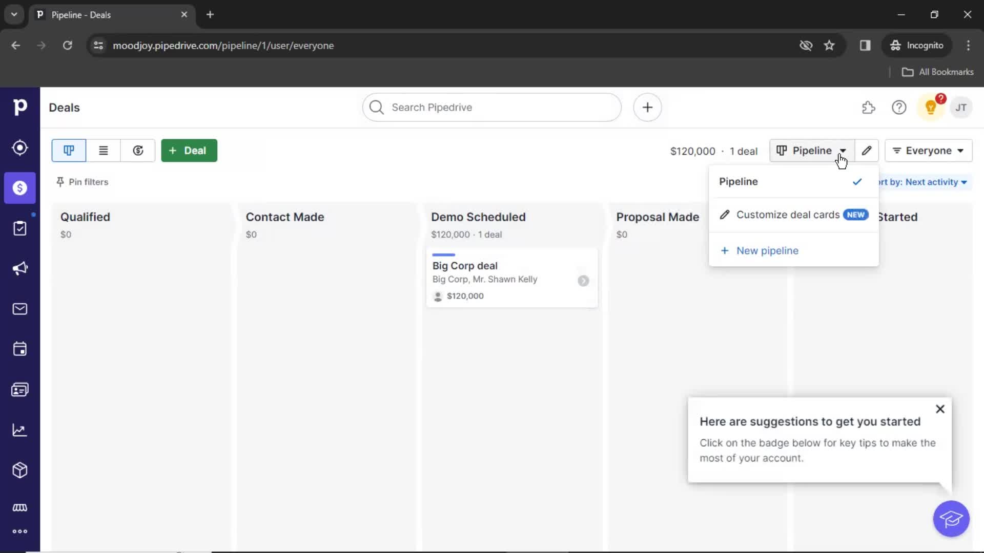This screenshot has height=553, width=984.
Task: Select Everyone visibility toggle dropdown
Action: [x=928, y=151]
